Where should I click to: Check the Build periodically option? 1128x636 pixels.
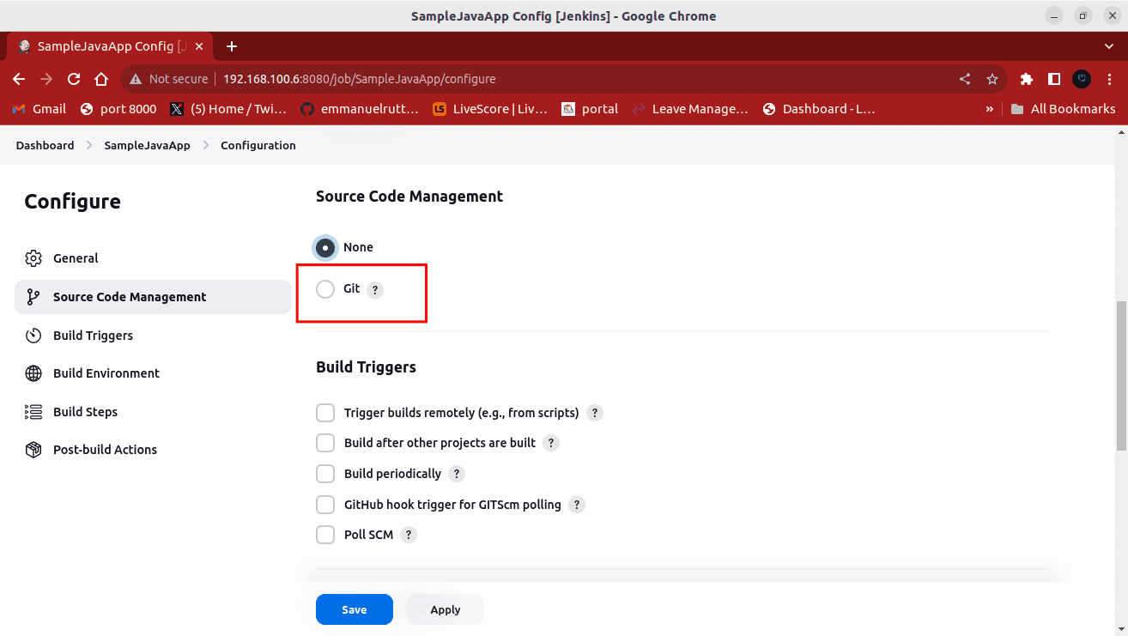[325, 474]
